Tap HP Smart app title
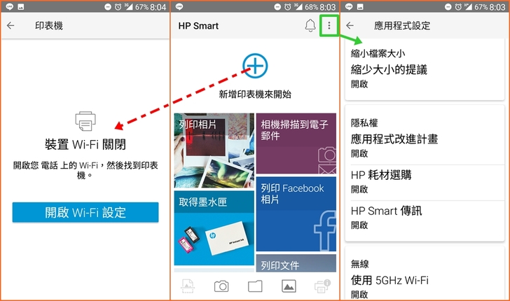The height and width of the screenshot is (301, 510). coord(198,26)
